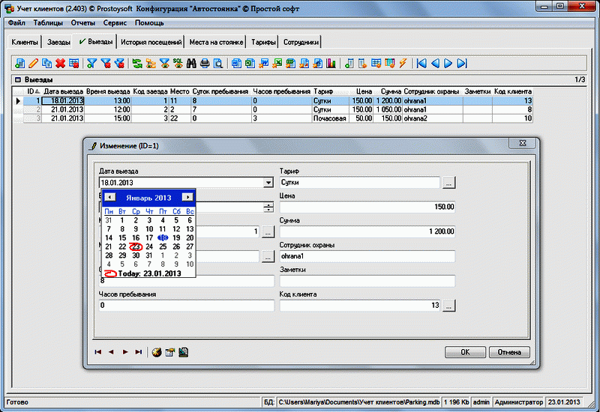The image size is (600, 412).
Task: Select day 25 in January calendar
Action: pyautogui.click(x=163, y=247)
